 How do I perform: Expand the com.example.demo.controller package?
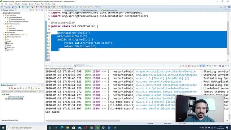(6, 22)
